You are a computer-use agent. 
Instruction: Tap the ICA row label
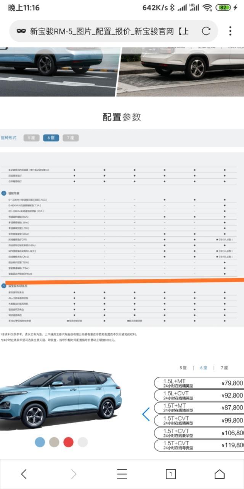pyautogui.click(x=26, y=211)
